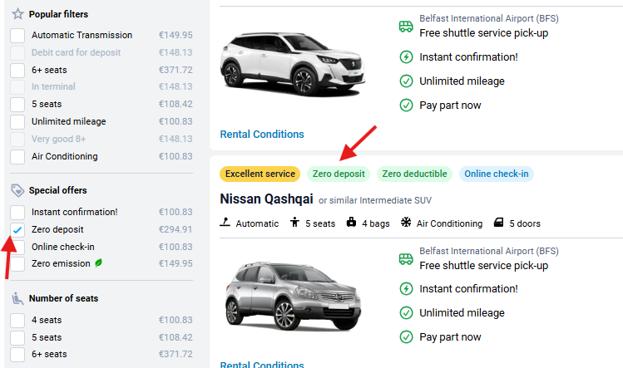
Task: Click the Nissan Qashqai Unlimited mileage check icon
Action: [x=406, y=313]
